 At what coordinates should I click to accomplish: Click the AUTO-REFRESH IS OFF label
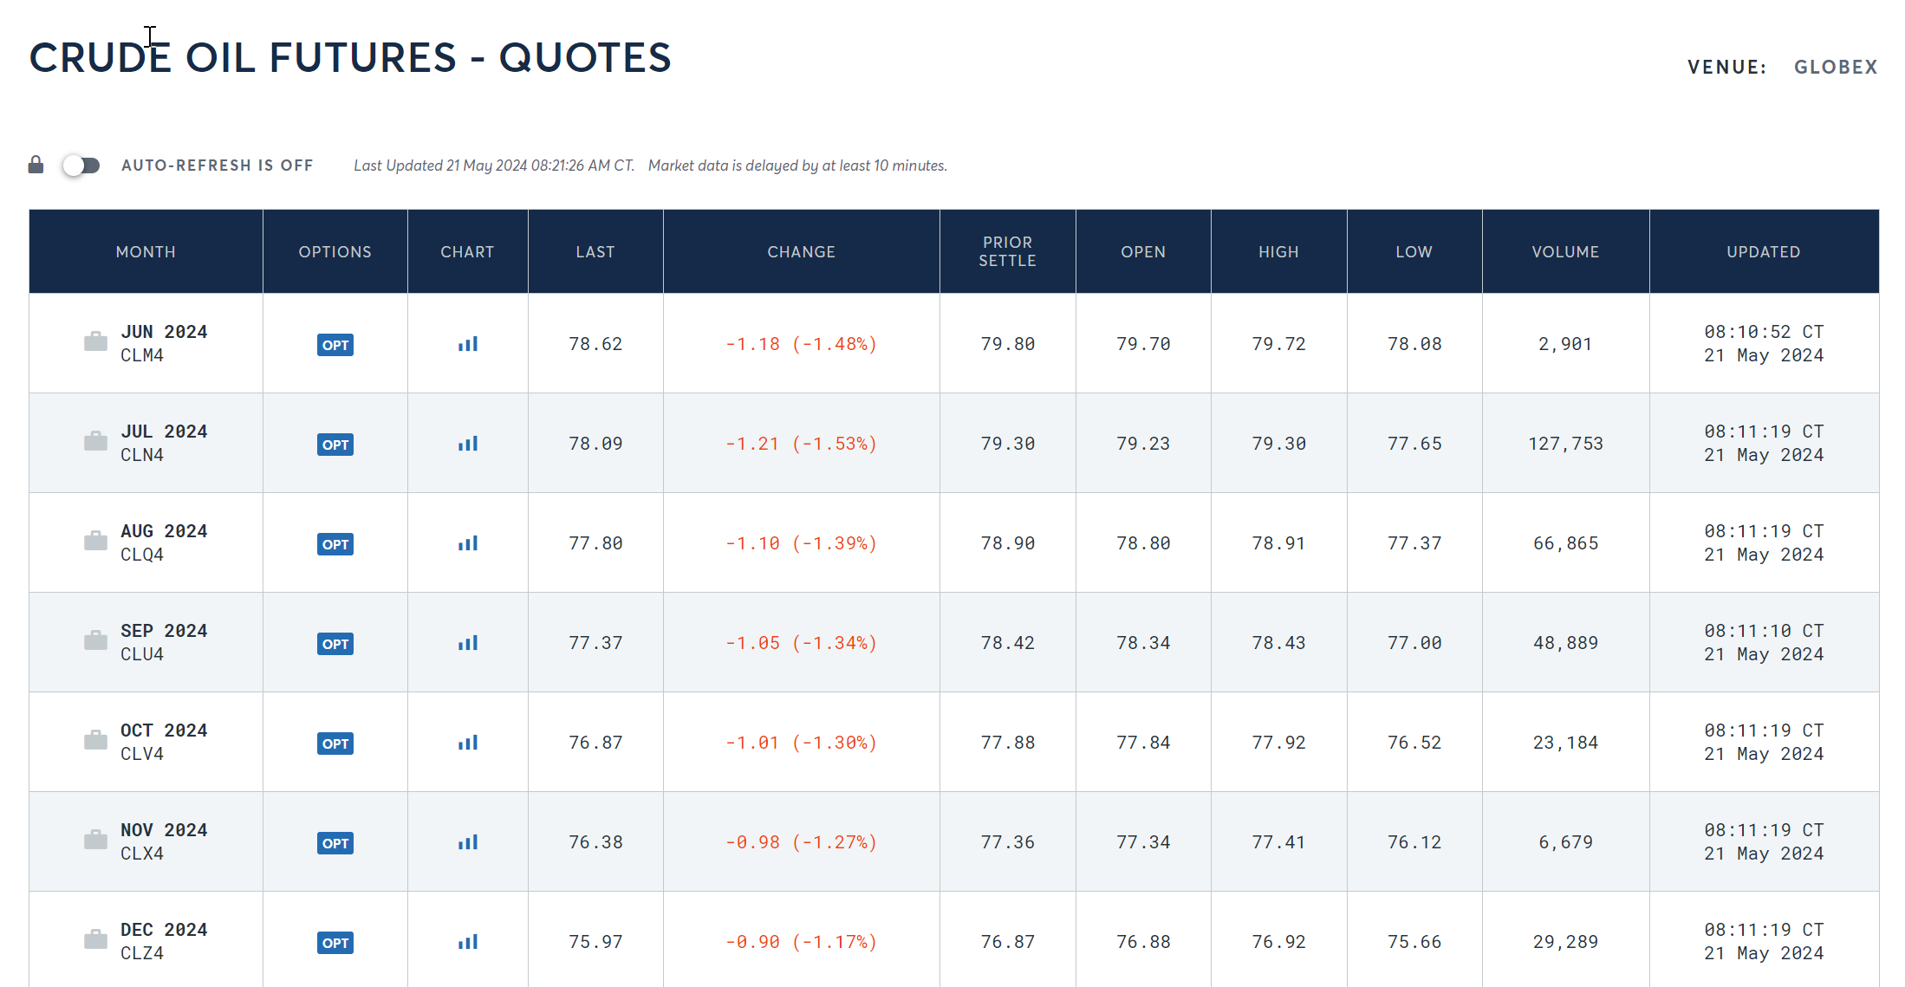218,166
